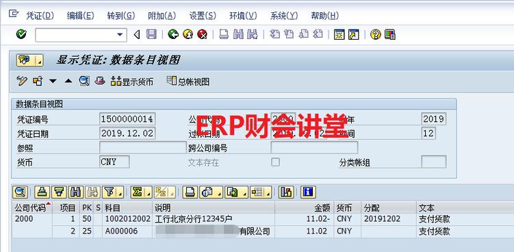The image size is (514, 252).
Task: Sort ascending in the table toolbar
Action: (42, 192)
